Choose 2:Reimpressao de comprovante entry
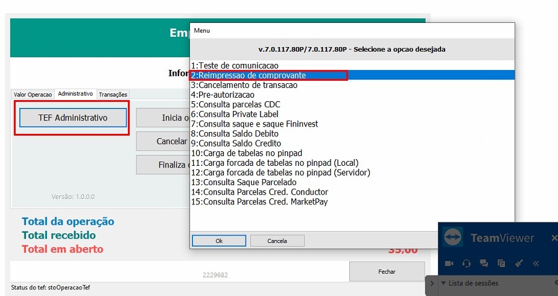Viewport: 558px width, 296px height. click(x=352, y=75)
